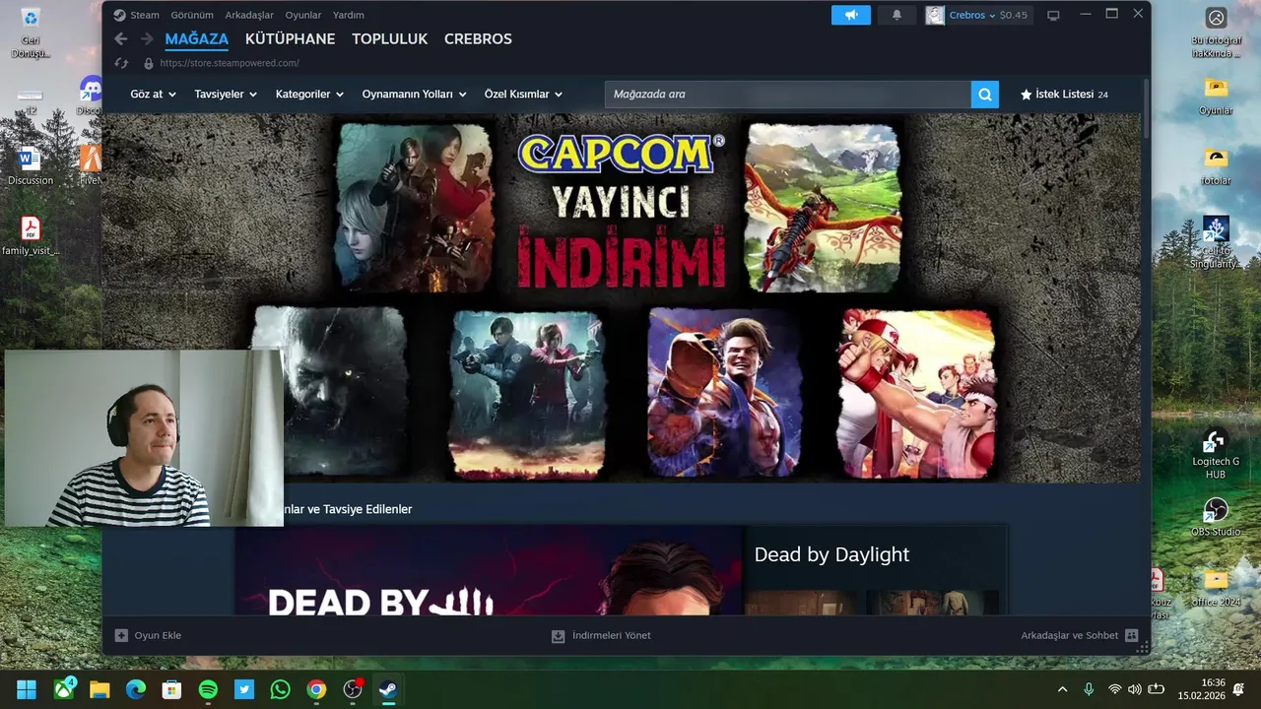Viewport: 1261px width, 709px height.
Task: Open the Oyunlar desktop folder
Action: coord(1216,96)
